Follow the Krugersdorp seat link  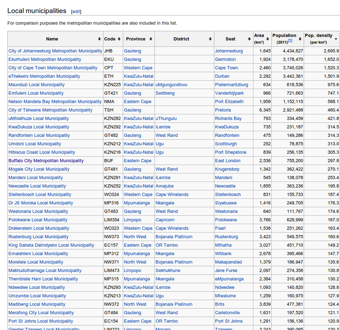coord(227,169)
